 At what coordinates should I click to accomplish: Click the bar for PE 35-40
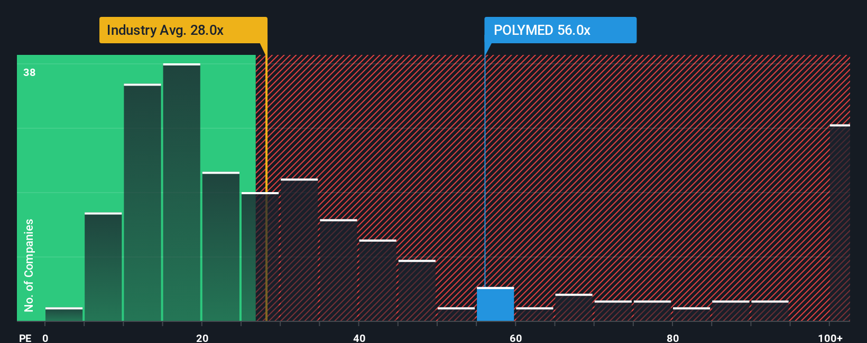(x=338, y=270)
